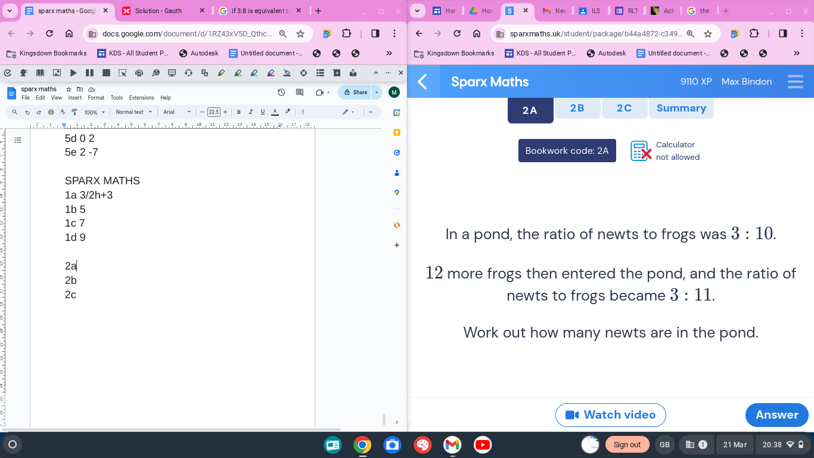Click the blue Answer button
Screen dimensions: 814x458
pyautogui.click(x=777, y=415)
